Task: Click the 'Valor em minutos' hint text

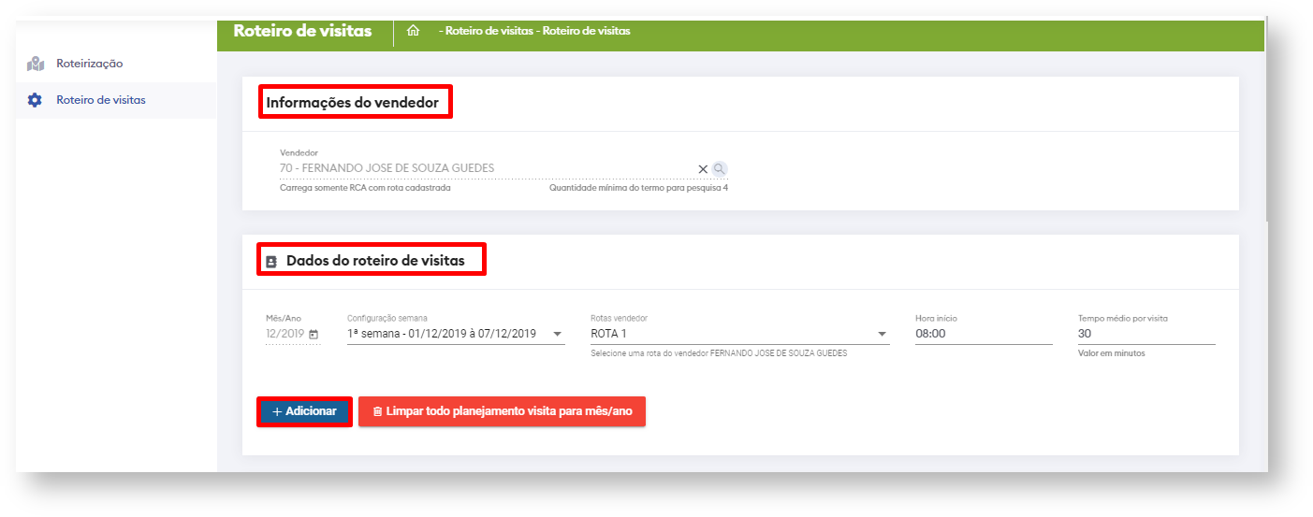Action: (1112, 353)
